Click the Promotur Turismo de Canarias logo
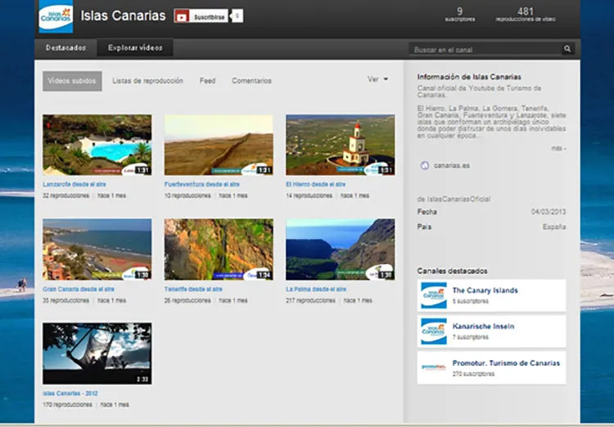This screenshot has width=614, height=427. point(433,367)
